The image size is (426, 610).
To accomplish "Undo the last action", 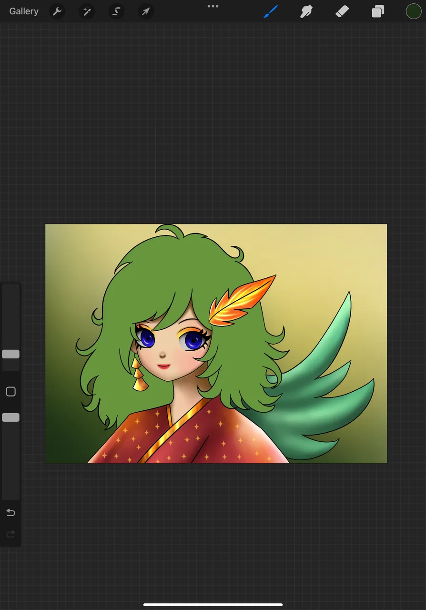I will pyautogui.click(x=10, y=513).
